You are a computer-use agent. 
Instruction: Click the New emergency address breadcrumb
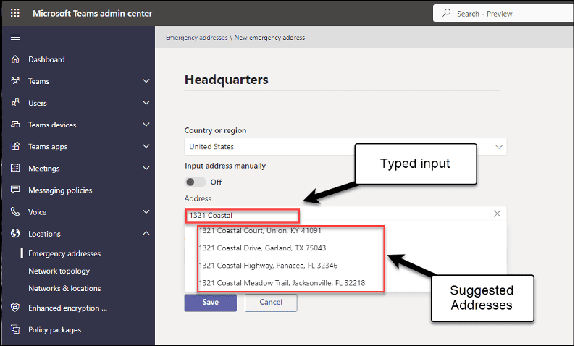click(269, 38)
